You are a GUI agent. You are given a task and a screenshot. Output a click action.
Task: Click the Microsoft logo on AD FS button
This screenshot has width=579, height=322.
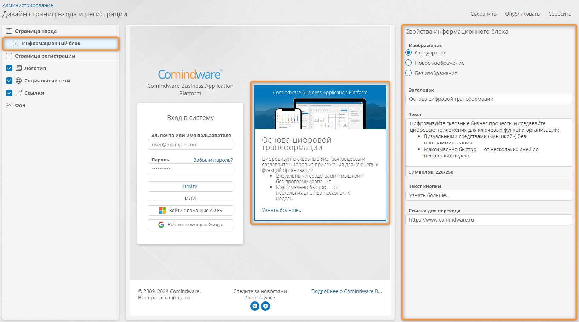pos(162,211)
